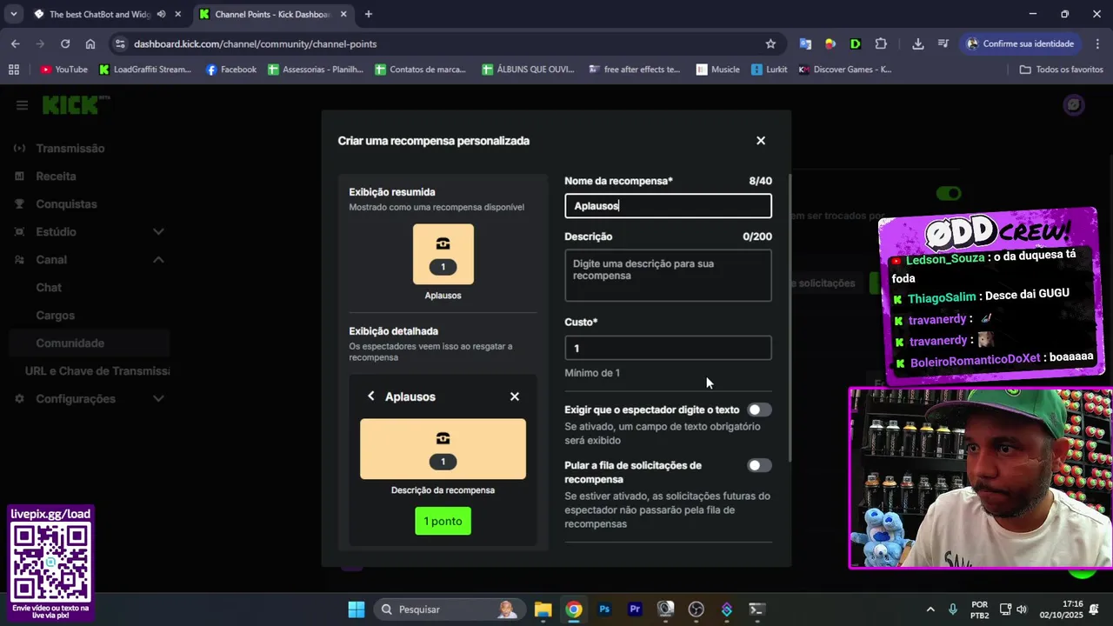
Task: Collapse the Canal sidebar section
Action: click(158, 260)
